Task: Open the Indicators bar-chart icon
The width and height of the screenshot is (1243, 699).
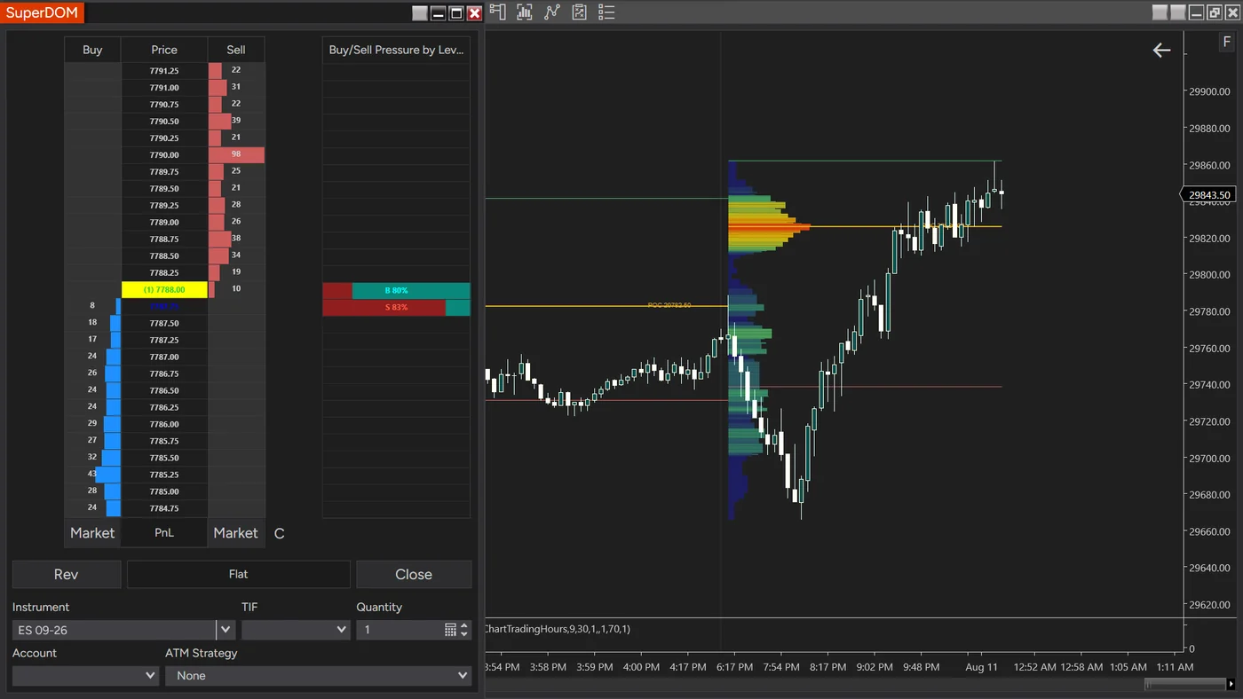Action: coord(525,12)
